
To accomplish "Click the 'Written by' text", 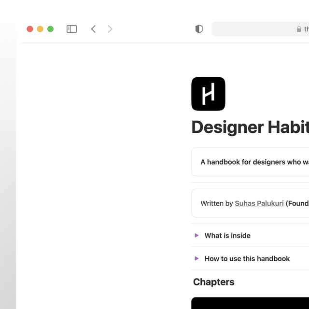I will 217,203.
